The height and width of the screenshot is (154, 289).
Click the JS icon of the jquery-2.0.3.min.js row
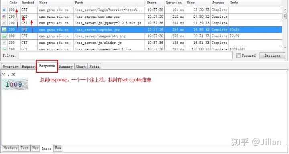(x=4, y=23)
